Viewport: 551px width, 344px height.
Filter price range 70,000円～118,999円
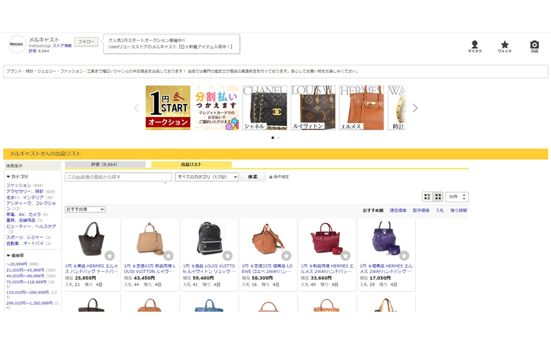(26, 282)
